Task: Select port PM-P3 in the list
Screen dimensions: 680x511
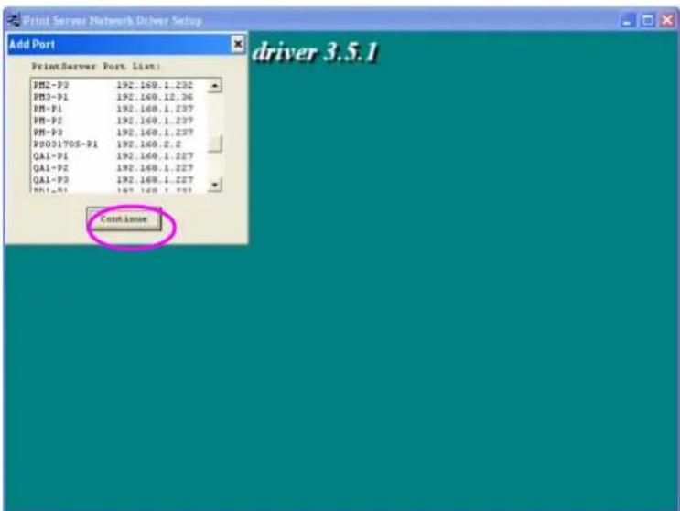Action: (x=119, y=132)
